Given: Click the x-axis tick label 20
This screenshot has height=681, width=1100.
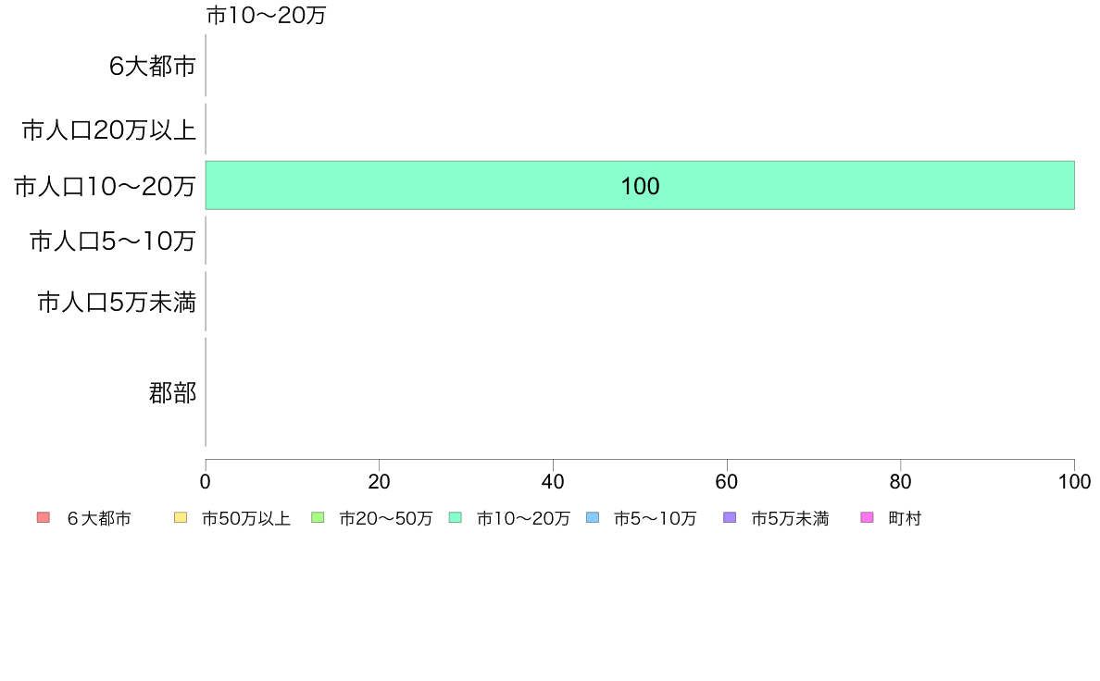Looking at the screenshot, I should (x=379, y=482).
